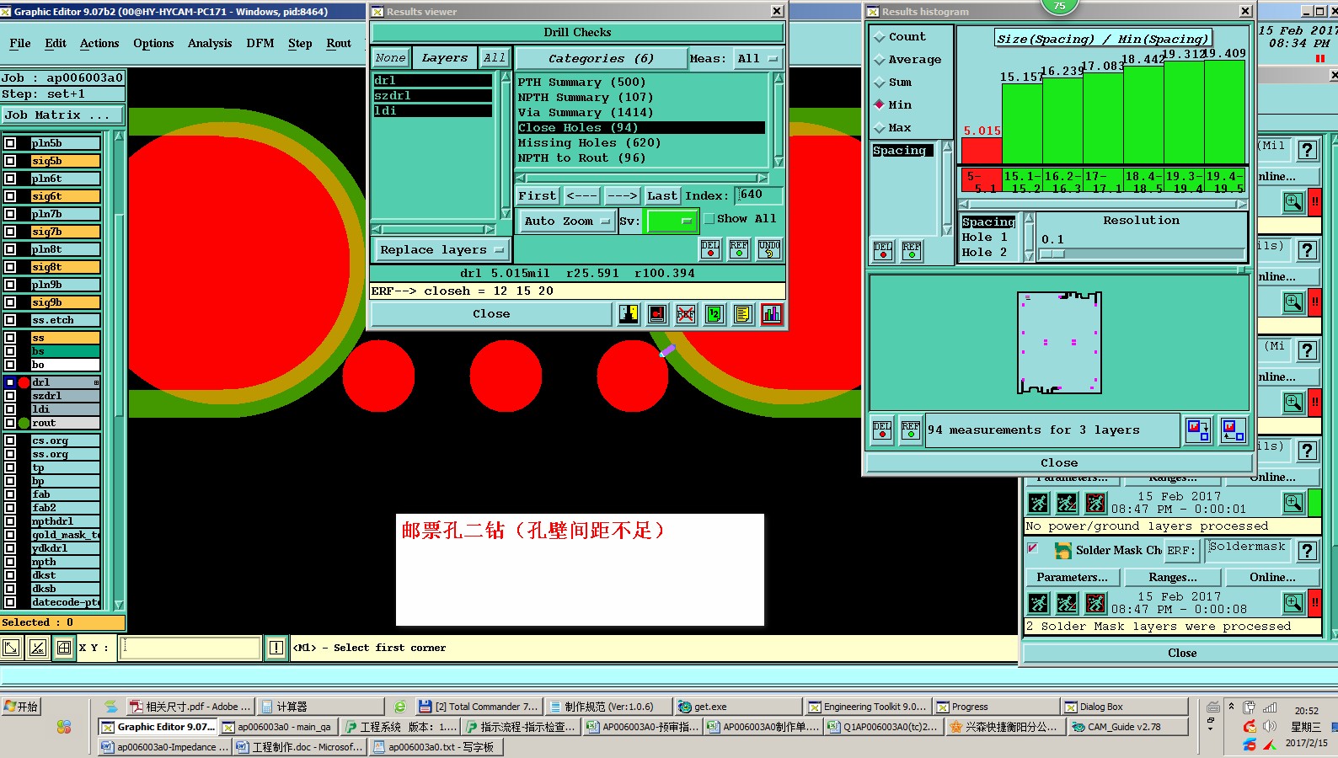Viewport: 1338px width, 758px height.
Task: Click the Index input field
Action: (759, 195)
